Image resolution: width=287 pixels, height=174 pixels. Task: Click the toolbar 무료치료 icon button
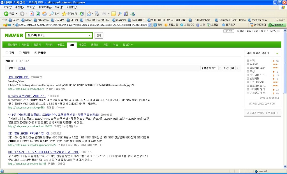coord(171,25)
